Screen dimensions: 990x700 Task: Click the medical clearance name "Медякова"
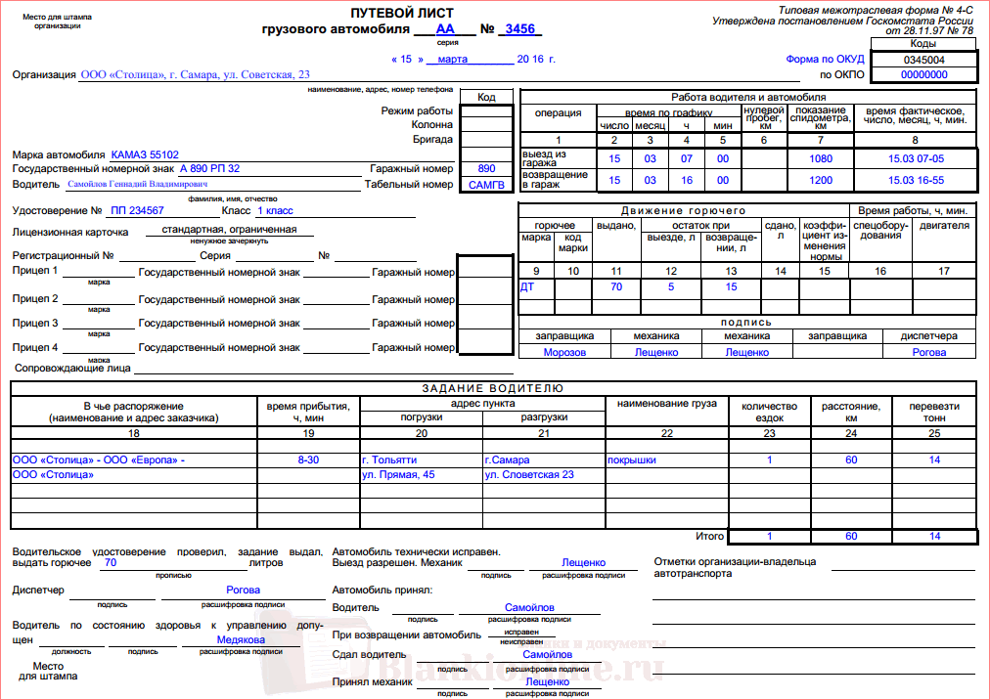[x=242, y=640]
